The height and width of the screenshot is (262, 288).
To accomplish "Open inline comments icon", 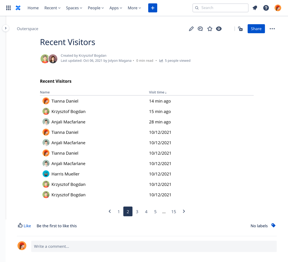I will (200, 29).
